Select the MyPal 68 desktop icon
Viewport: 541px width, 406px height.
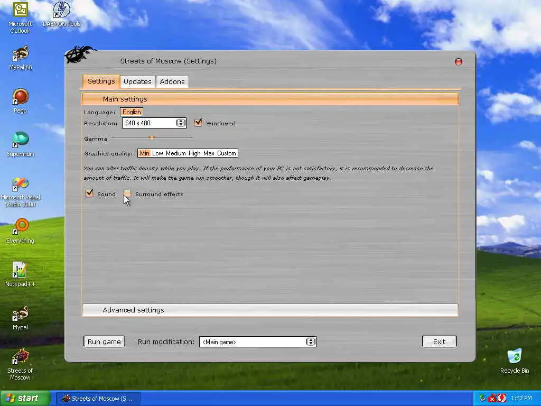tap(20, 58)
